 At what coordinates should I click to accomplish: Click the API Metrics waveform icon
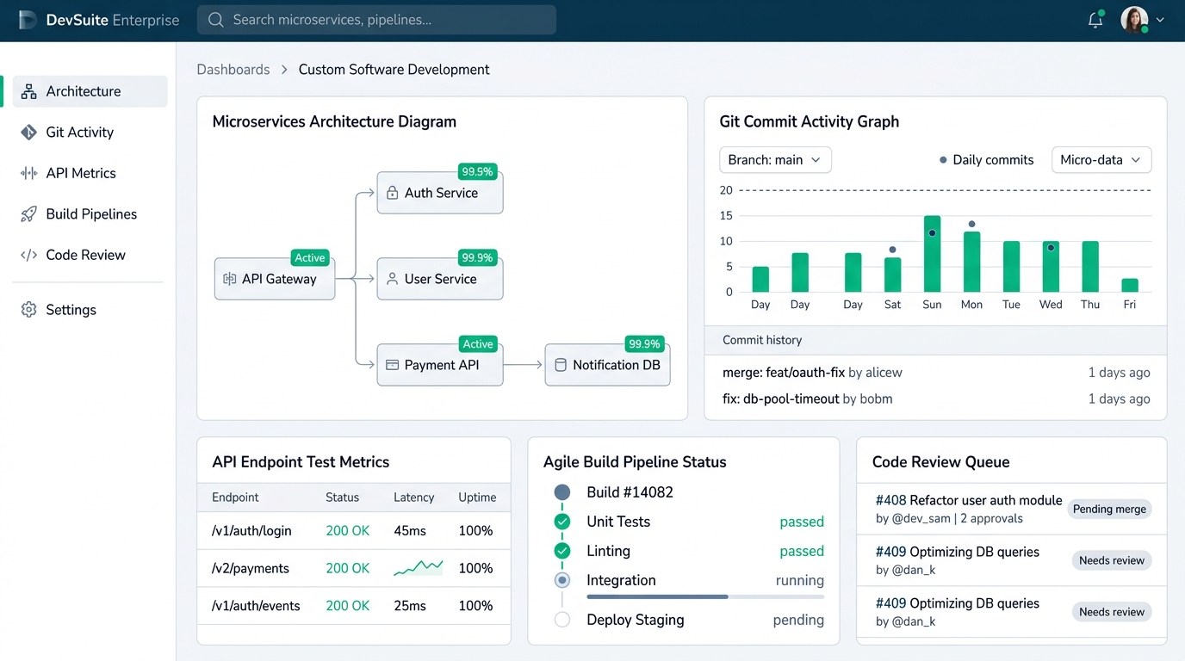[29, 173]
